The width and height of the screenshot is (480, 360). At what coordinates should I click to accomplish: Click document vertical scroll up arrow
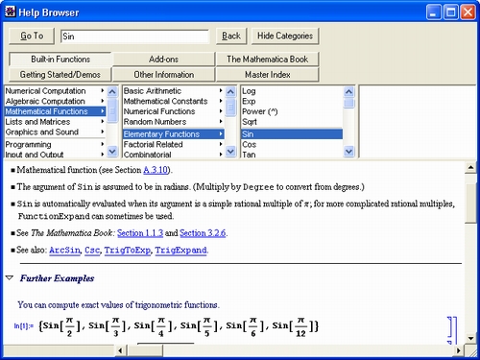point(470,167)
